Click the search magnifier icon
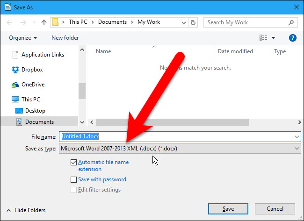 pos(290,22)
